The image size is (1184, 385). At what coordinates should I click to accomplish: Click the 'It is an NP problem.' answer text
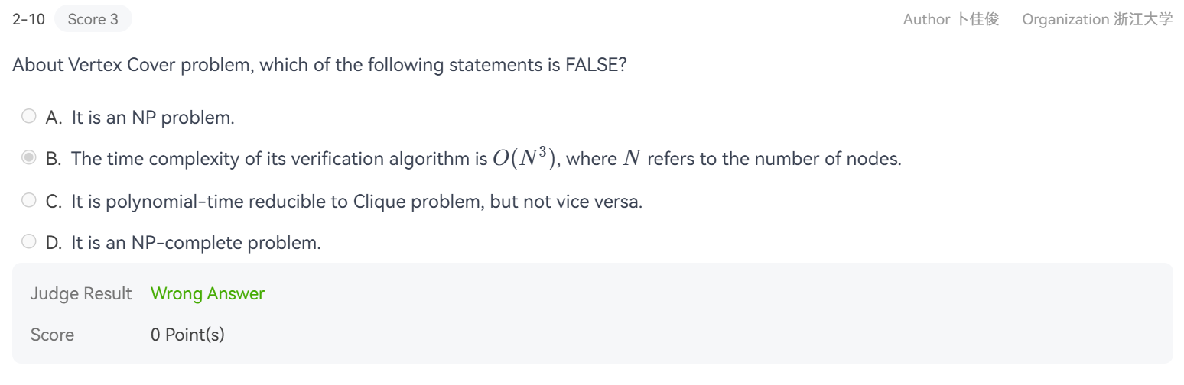click(x=153, y=118)
